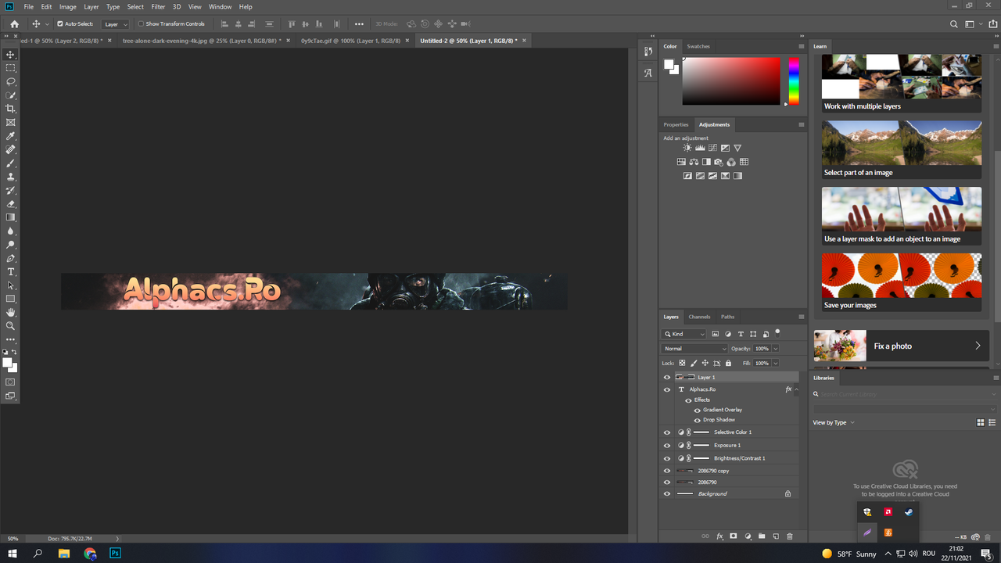Open the Fill value dropdown arrow
The height and width of the screenshot is (563, 1001).
coord(776,364)
